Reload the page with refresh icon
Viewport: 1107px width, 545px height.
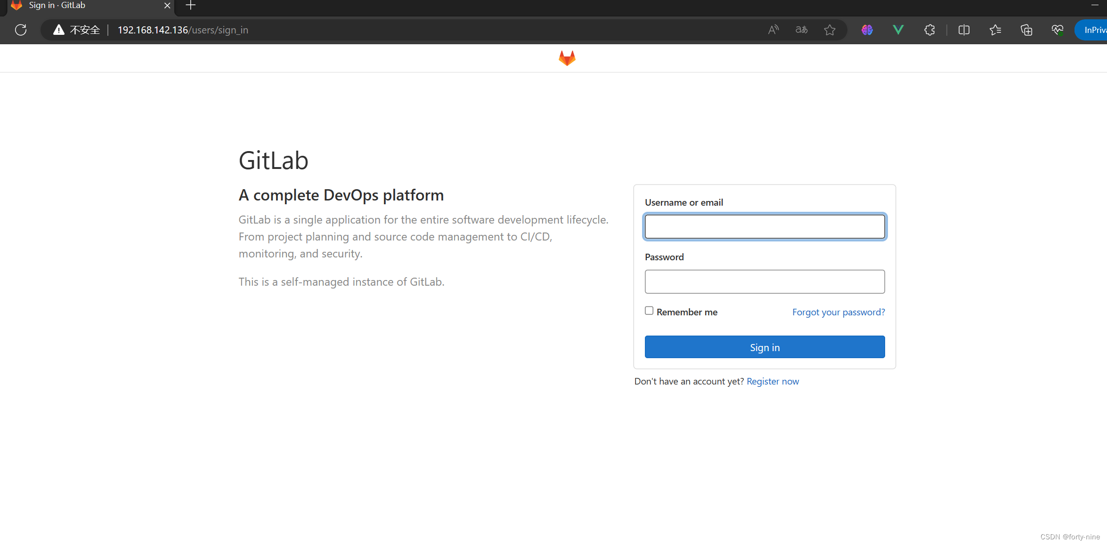tap(21, 30)
